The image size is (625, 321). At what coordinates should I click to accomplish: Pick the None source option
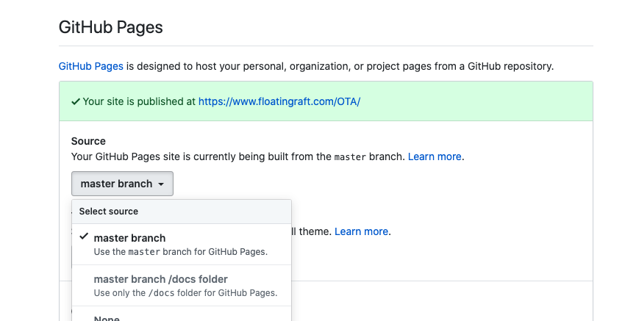pyautogui.click(x=107, y=317)
